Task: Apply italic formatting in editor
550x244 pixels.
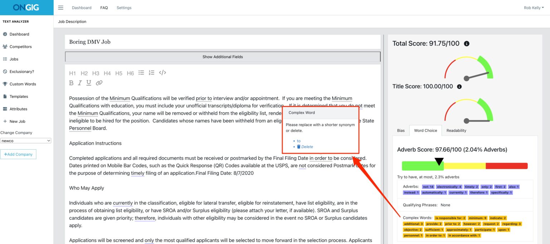Action: coord(80,83)
